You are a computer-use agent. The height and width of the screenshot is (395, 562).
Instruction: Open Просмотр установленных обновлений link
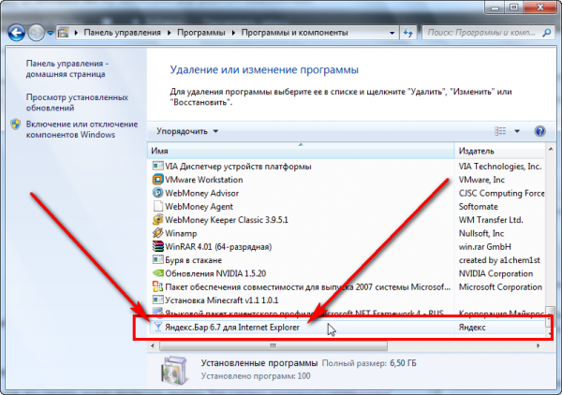pos(77,102)
